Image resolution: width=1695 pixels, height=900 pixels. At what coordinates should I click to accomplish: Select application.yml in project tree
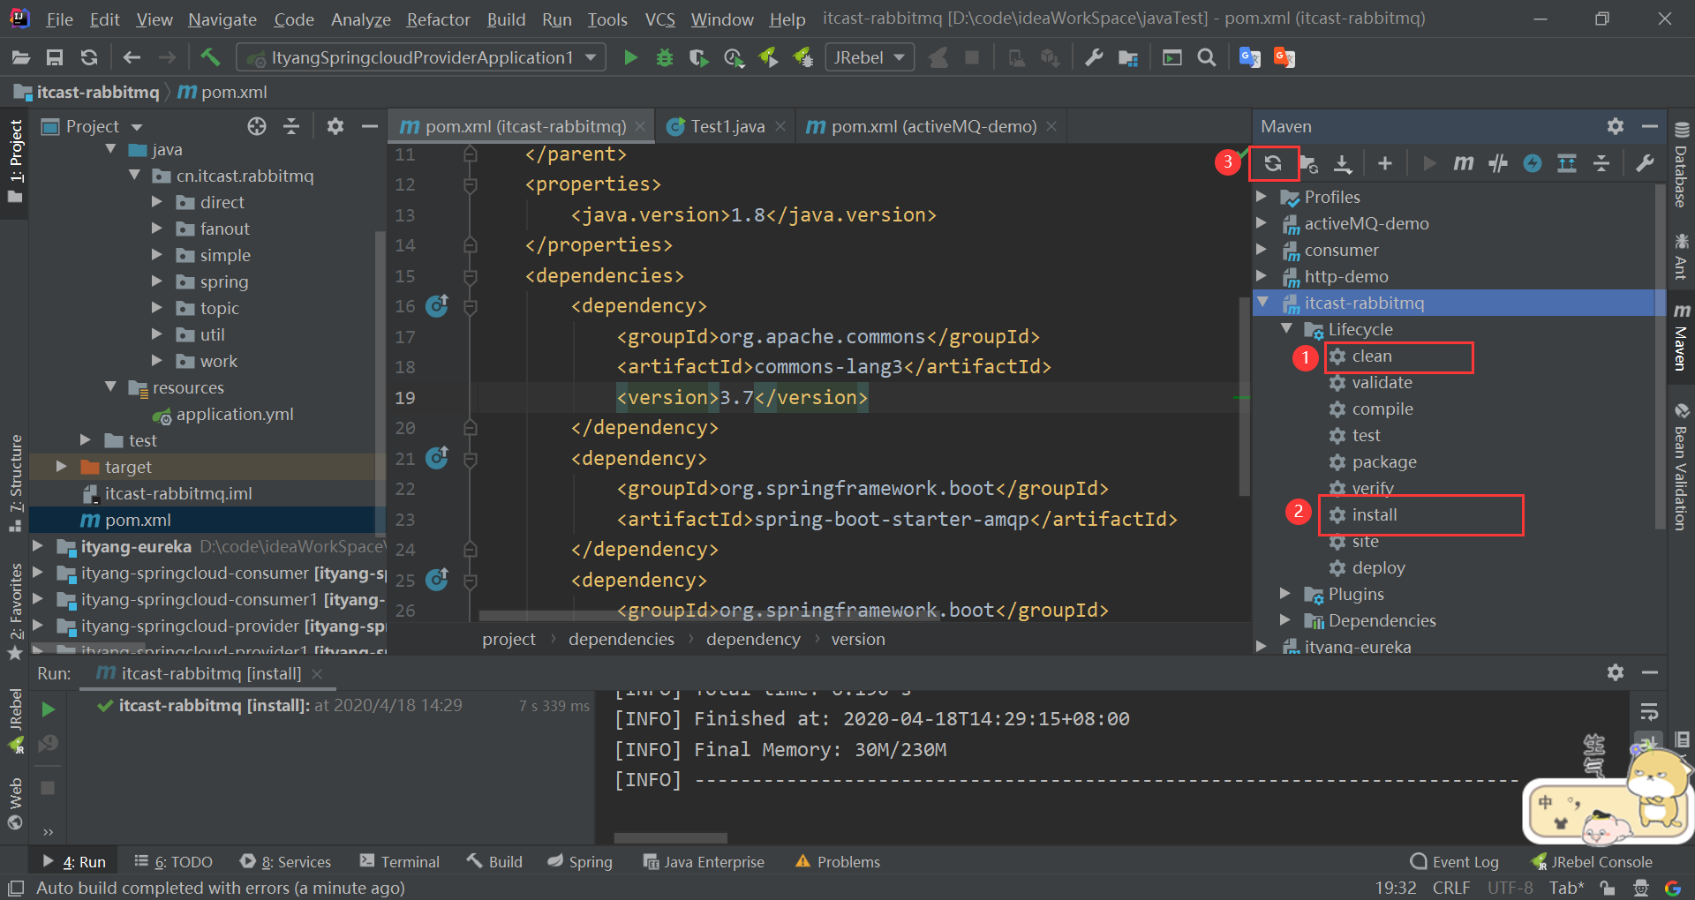234,415
